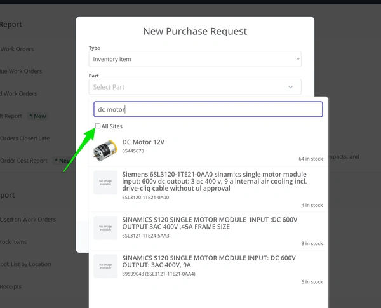Click part code 39599043 (6SL3121-1TE21-0AA4)
This screenshot has width=381, height=308.
[x=159, y=274]
